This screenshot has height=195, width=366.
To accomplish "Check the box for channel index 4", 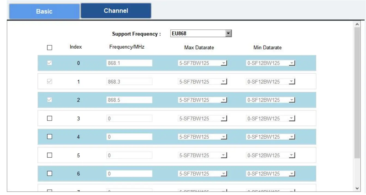I will tap(49, 137).
